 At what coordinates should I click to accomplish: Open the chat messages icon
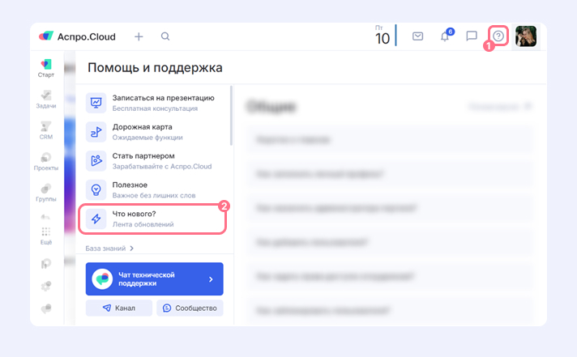(472, 36)
